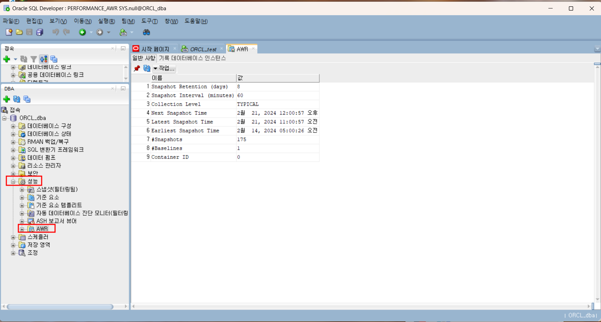This screenshot has height=322, width=601.
Task: Expand the 저장 영역 tree node
Action: (13, 245)
